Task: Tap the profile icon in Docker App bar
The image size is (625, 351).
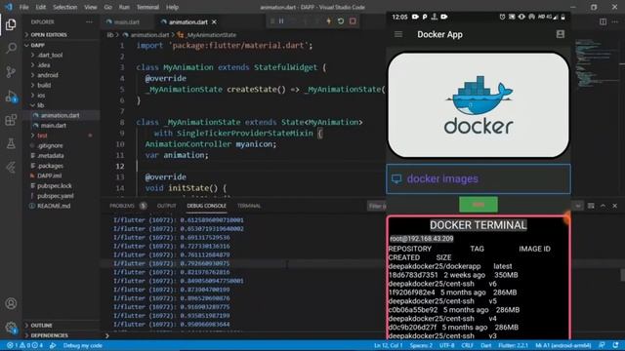Action: pos(560,35)
